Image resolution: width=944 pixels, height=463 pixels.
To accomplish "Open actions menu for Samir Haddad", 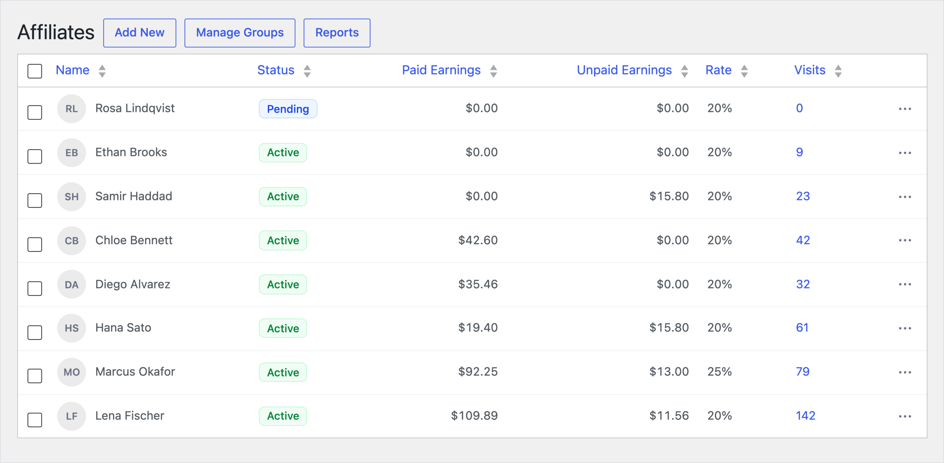I will pyautogui.click(x=905, y=197).
